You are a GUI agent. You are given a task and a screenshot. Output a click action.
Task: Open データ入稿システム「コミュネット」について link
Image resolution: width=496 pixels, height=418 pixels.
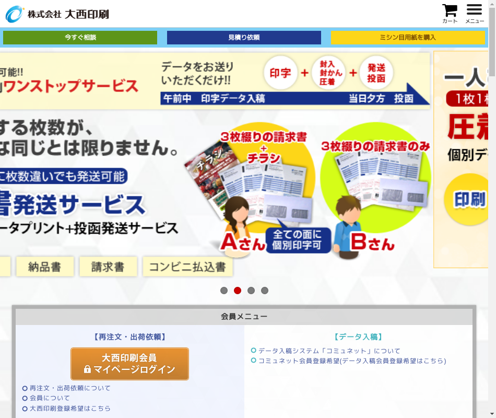point(329,351)
